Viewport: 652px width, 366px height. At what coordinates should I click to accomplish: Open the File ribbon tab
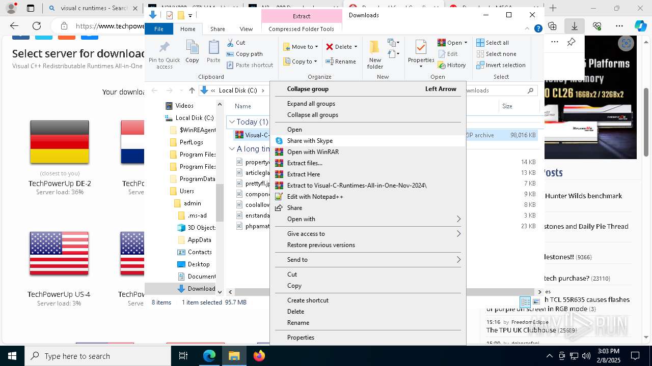(159, 29)
